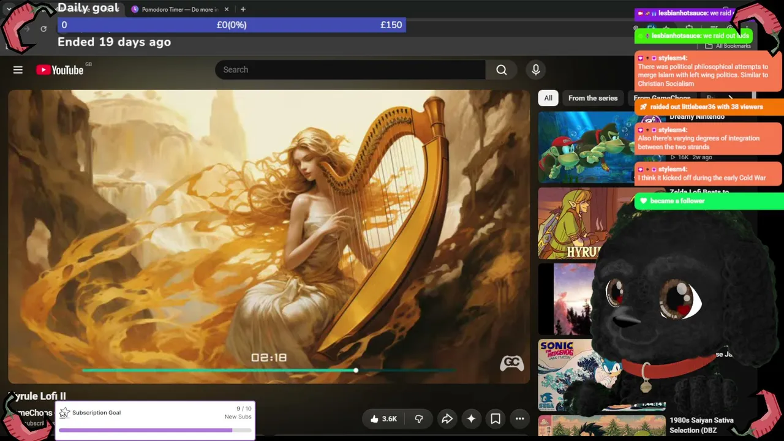The height and width of the screenshot is (441, 784).
Task: Open the YouTube guide hamburger menu
Action: click(x=18, y=70)
